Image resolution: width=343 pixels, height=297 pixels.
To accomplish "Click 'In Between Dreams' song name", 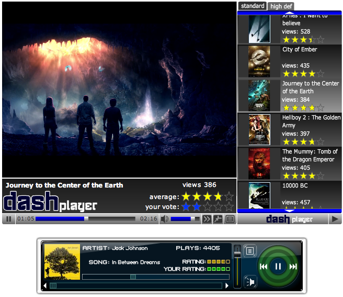I will point(136,262).
